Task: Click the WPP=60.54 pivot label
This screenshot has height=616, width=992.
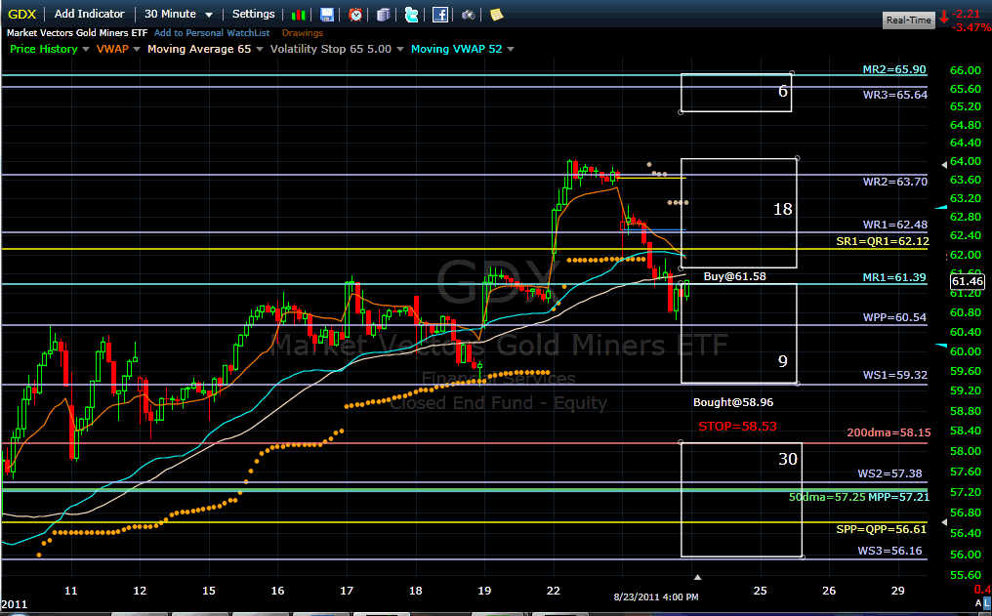Action: click(894, 317)
